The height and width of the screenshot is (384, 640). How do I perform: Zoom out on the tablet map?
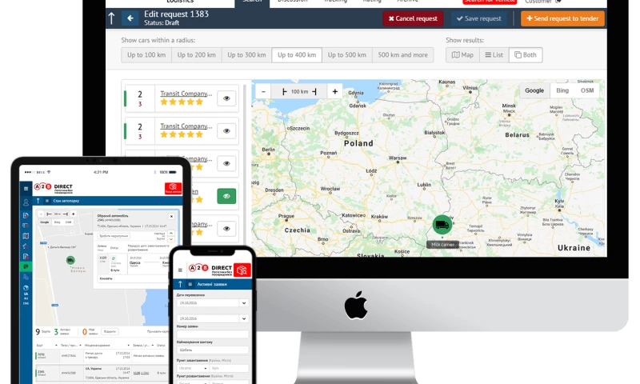click(x=42, y=214)
